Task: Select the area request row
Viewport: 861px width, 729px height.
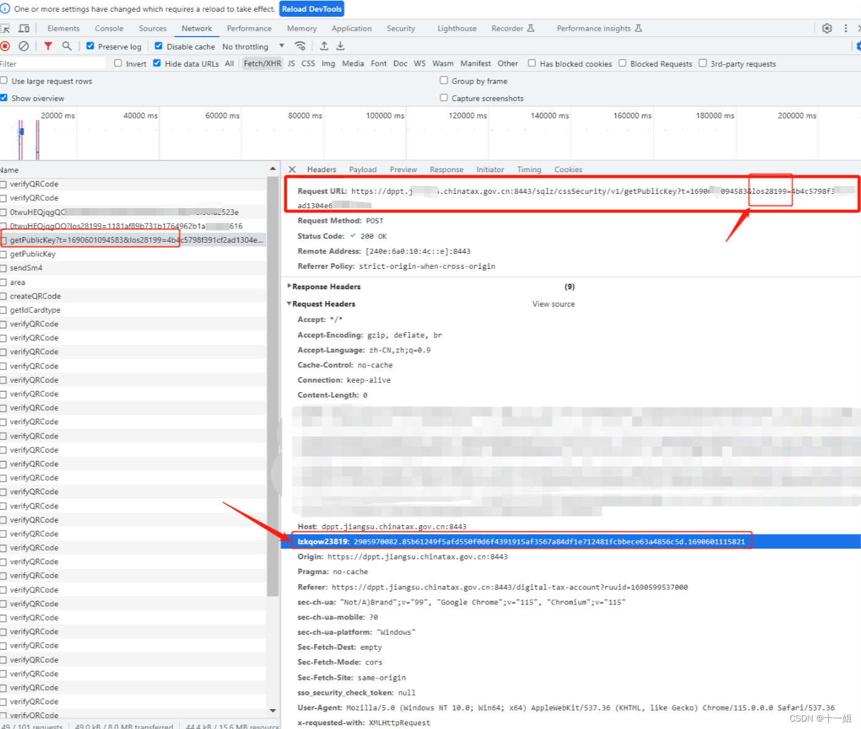Action: (x=133, y=282)
